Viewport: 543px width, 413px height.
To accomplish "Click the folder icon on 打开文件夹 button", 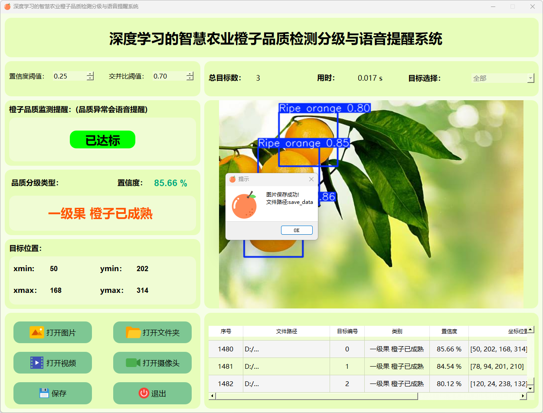I will point(133,332).
